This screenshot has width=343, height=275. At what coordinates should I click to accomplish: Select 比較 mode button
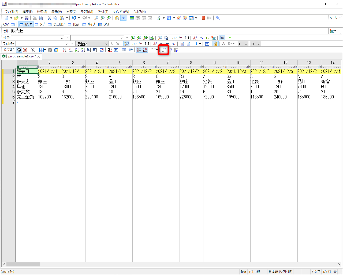74,24
